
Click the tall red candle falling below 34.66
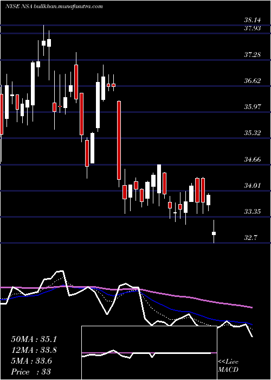point(119,140)
